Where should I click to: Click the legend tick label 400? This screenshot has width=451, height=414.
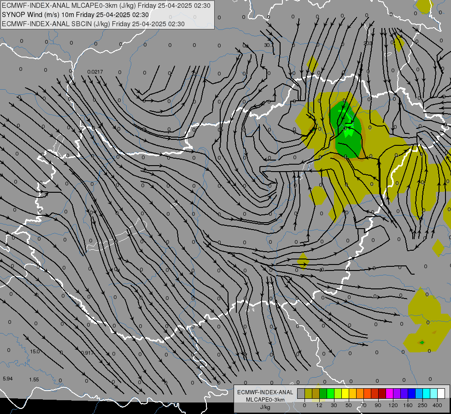[437, 405]
